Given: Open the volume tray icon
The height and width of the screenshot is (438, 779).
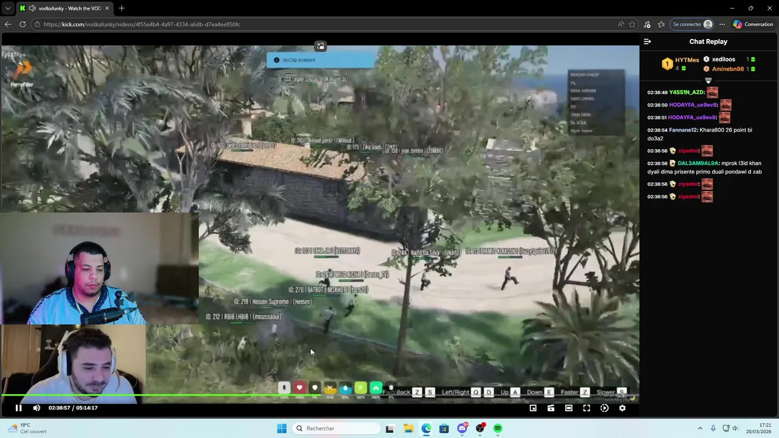Looking at the screenshot, I should coord(735,428).
